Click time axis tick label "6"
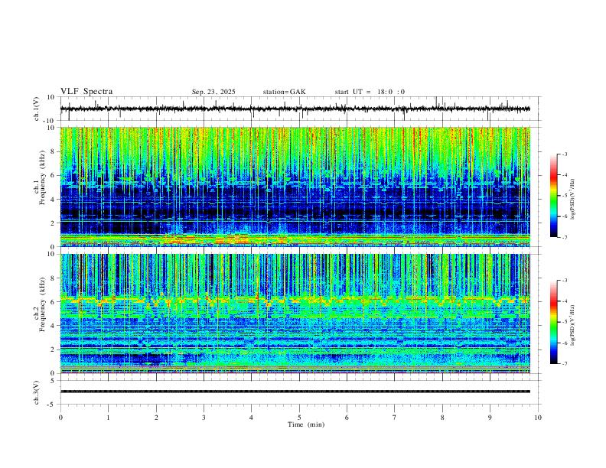Image resolution: width=606 pixels, height=468 pixels. click(x=347, y=418)
